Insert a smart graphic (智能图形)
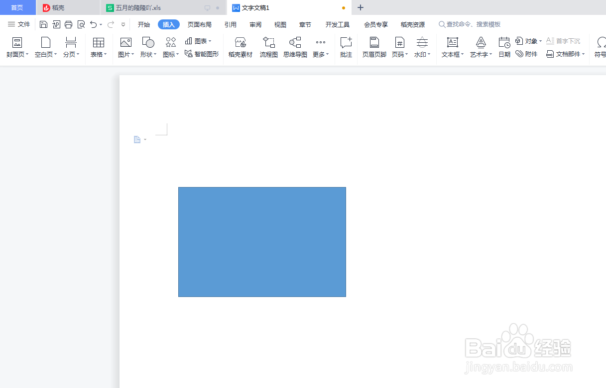This screenshot has width=606, height=388. [202, 54]
